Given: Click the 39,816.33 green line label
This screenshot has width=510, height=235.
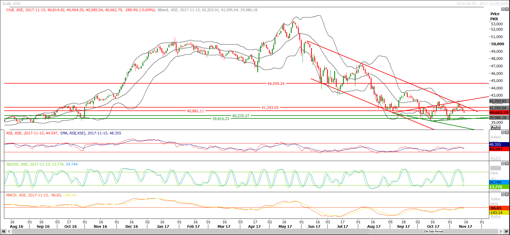Looking at the screenshot, I should pyautogui.click(x=221, y=119).
